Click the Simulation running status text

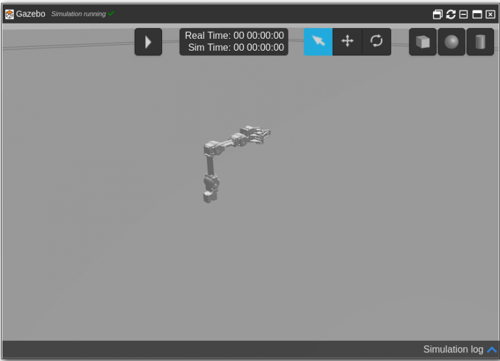click(78, 14)
